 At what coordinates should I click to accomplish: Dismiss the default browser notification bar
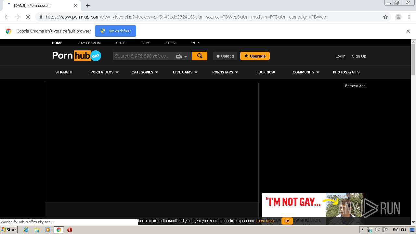pyautogui.click(x=408, y=31)
